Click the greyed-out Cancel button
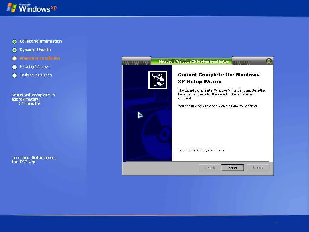 [258, 168]
